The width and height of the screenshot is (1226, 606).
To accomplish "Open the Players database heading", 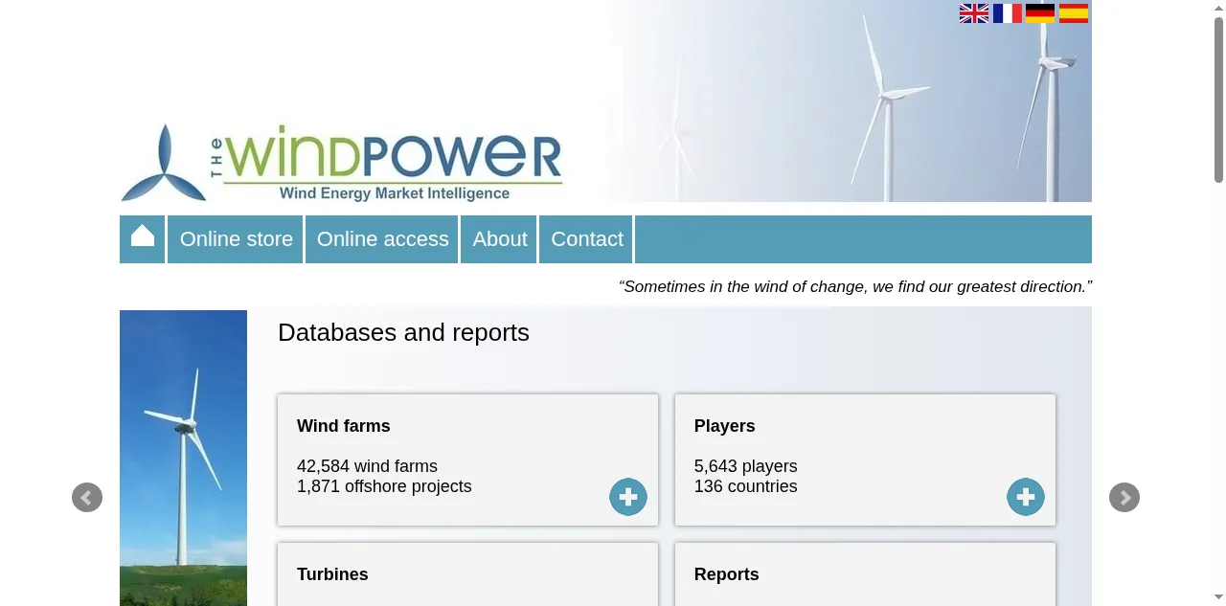I will tap(724, 426).
